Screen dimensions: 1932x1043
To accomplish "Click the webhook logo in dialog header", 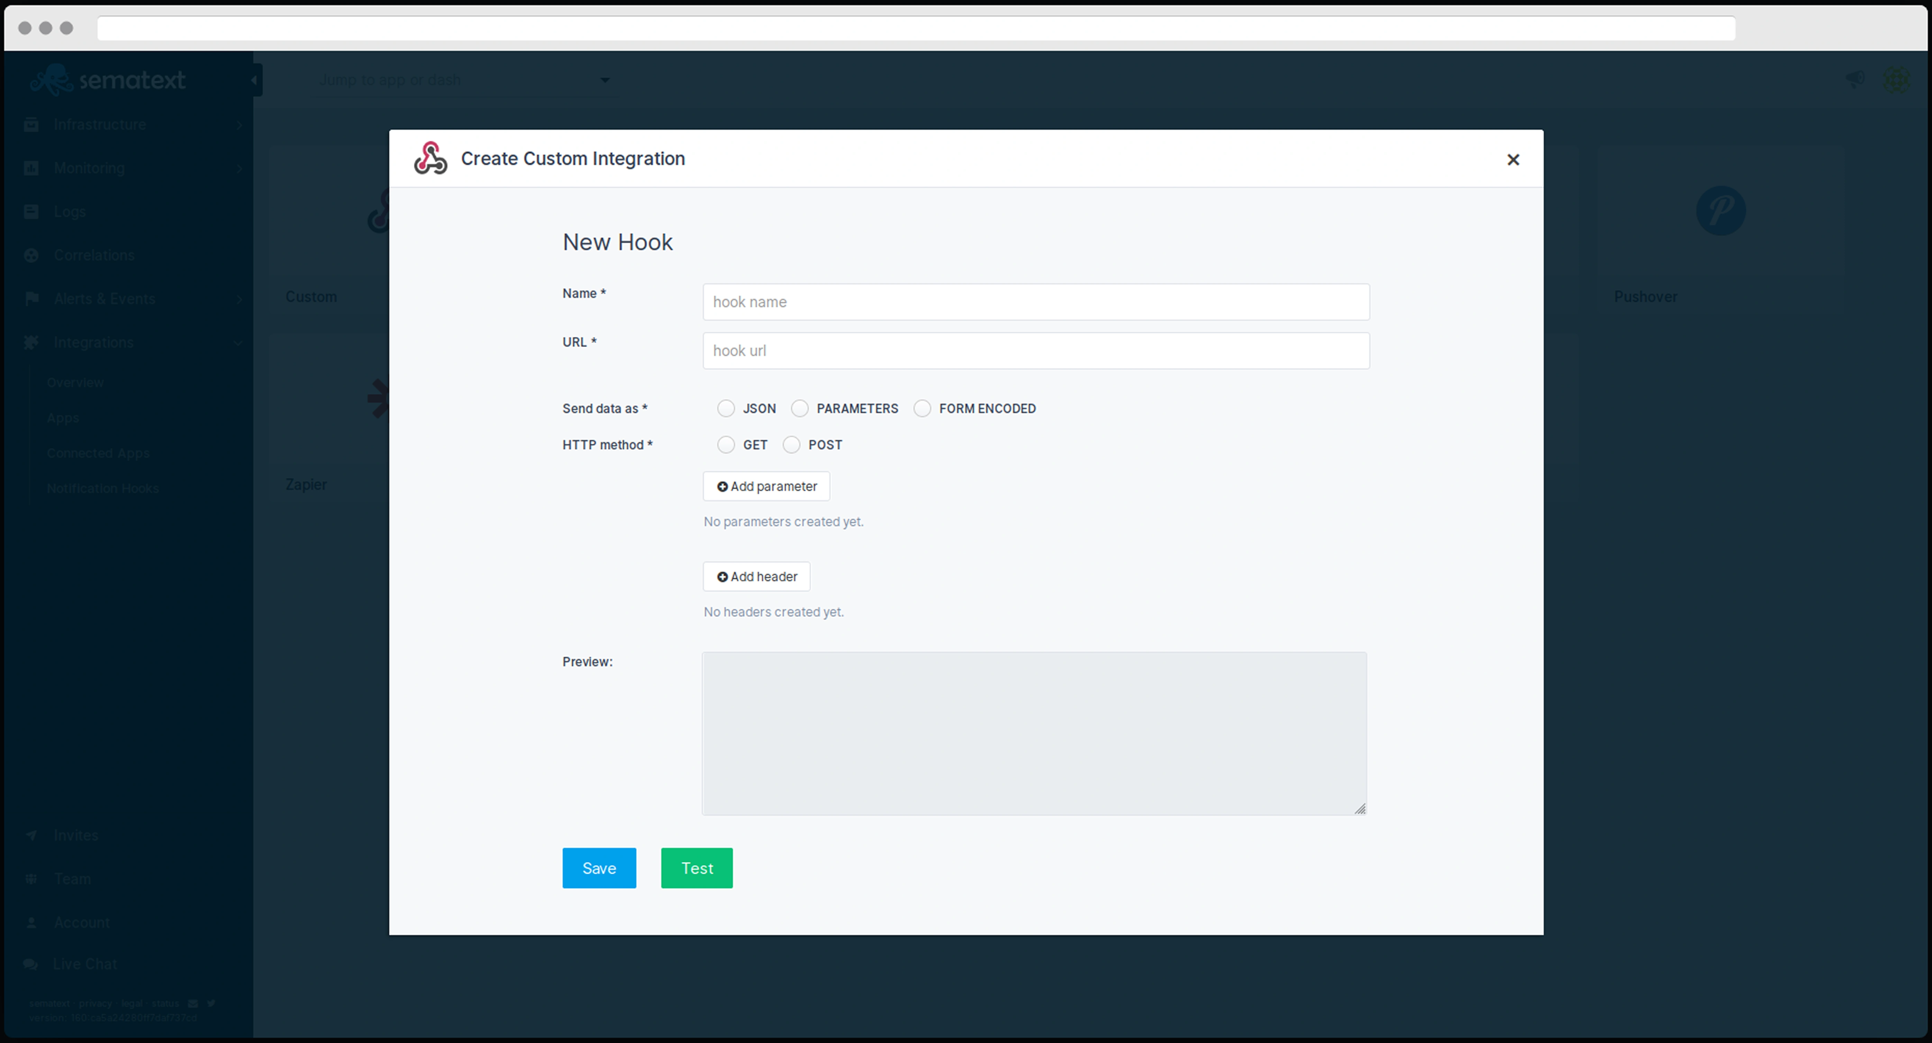I will click(430, 158).
